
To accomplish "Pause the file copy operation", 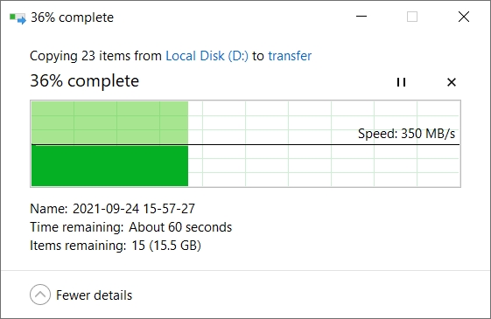I will (401, 82).
